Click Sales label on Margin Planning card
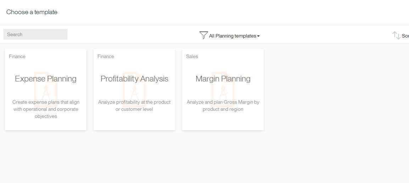Viewport: 409px width, 183px height. (192, 56)
